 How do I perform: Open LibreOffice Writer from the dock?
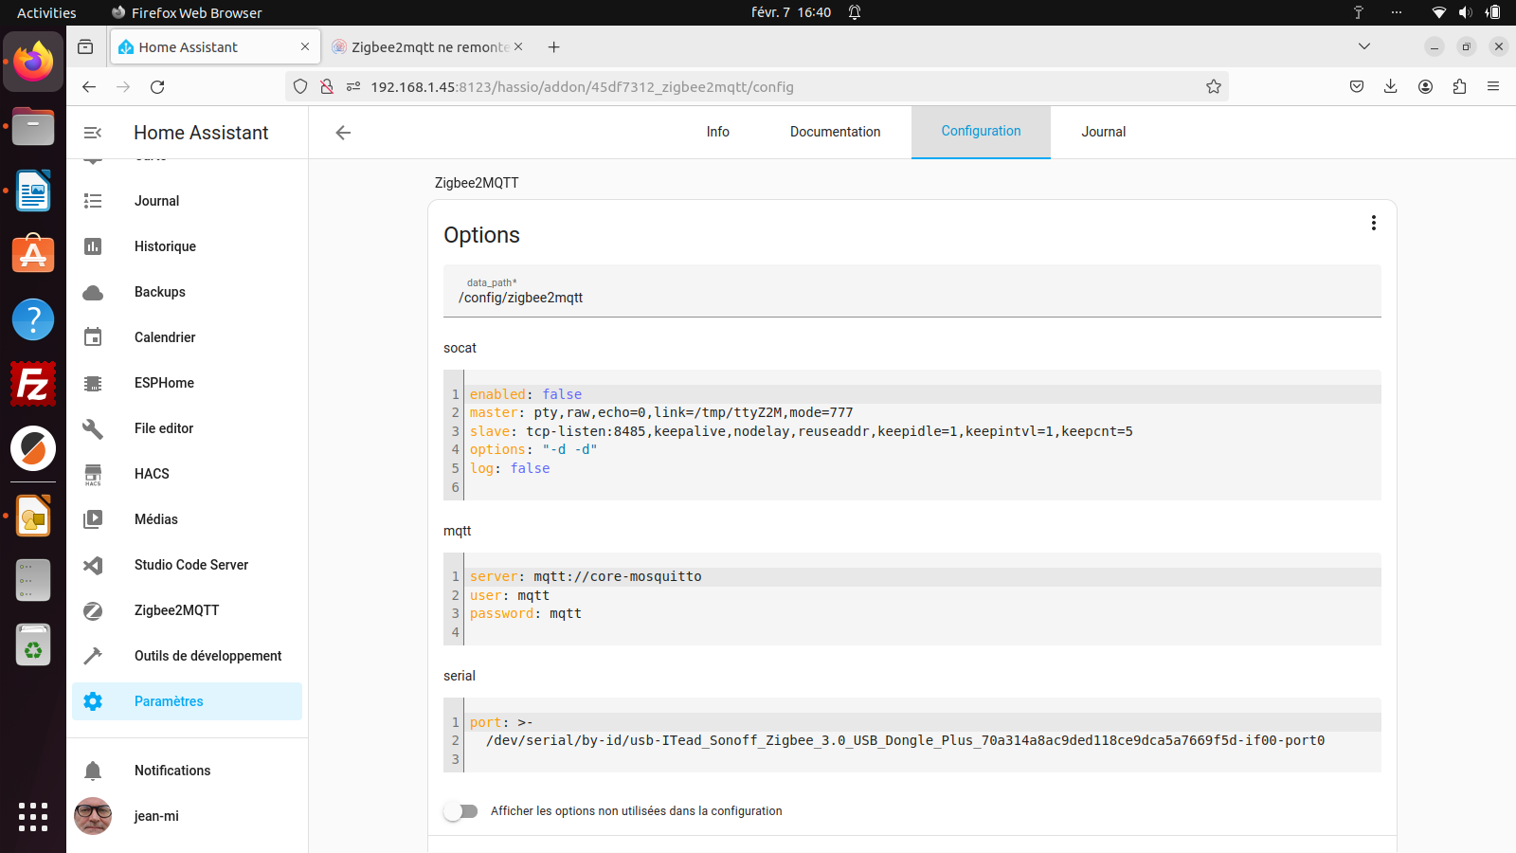pos(33,191)
